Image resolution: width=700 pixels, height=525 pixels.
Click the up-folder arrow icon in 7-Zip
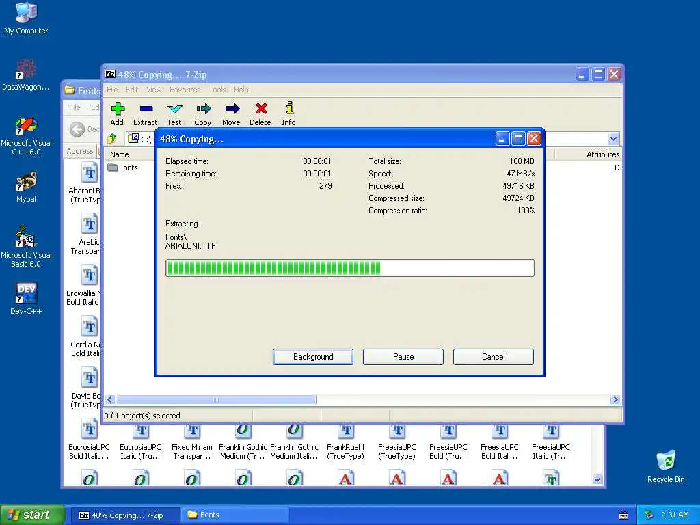(x=112, y=138)
